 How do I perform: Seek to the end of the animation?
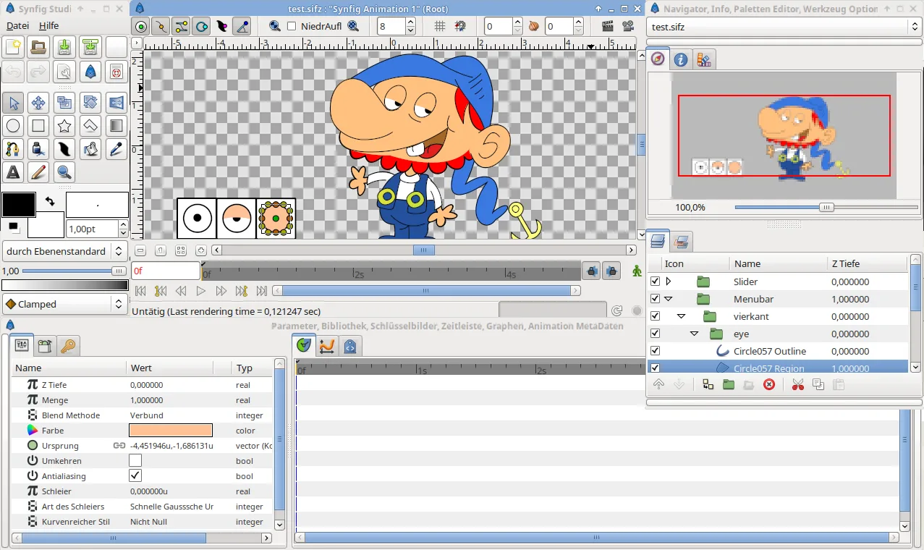[x=262, y=291]
